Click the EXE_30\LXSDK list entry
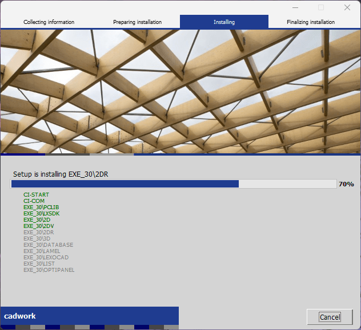Screen dimensions: 361x330 tap(42, 214)
